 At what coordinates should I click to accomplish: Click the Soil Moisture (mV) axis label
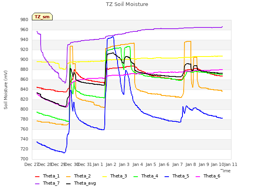pos(6,90)
